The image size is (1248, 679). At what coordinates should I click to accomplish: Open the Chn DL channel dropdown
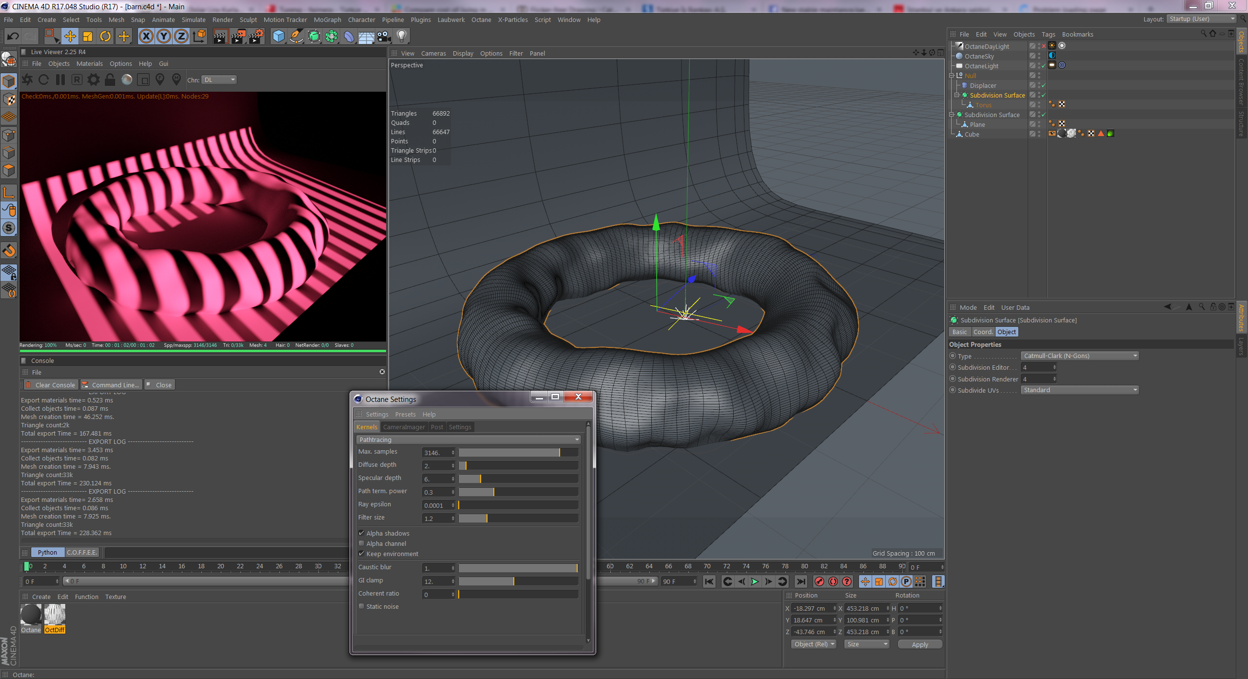point(219,80)
